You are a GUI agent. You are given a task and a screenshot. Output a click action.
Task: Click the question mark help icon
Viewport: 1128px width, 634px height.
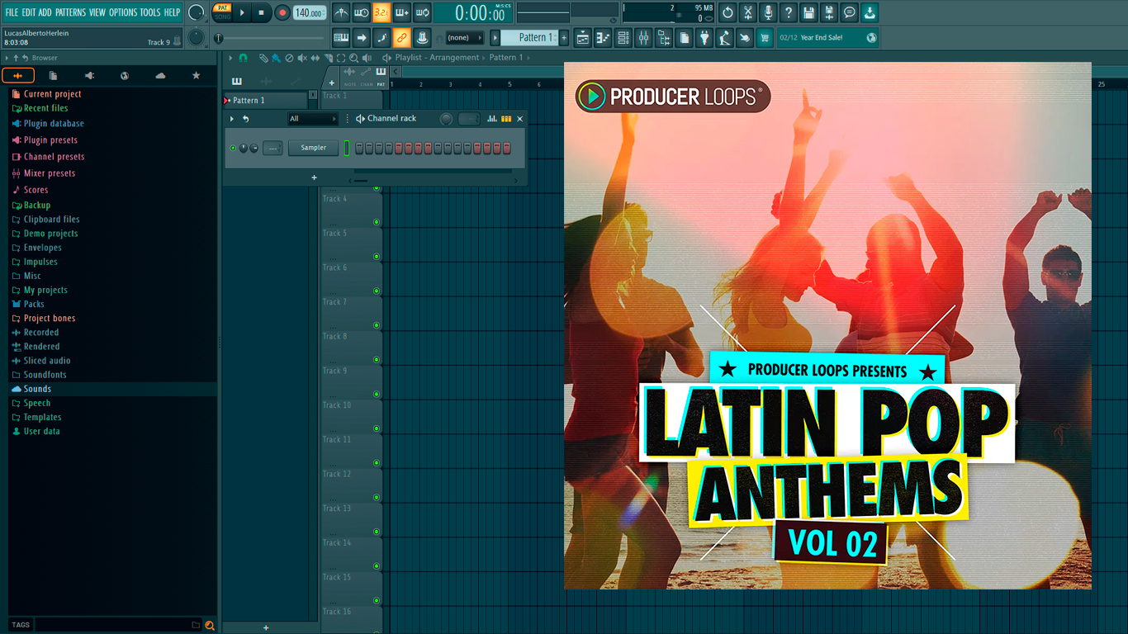[789, 12]
